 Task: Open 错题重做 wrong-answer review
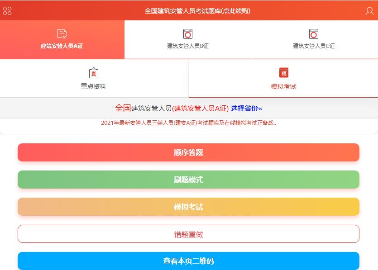coord(188,234)
